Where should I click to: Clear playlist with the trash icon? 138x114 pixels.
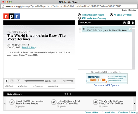tap(133, 23)
